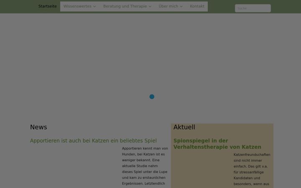301x188 pixels.
Task: Expand the Über mich dropdown chevron
Action: (181, 7)
